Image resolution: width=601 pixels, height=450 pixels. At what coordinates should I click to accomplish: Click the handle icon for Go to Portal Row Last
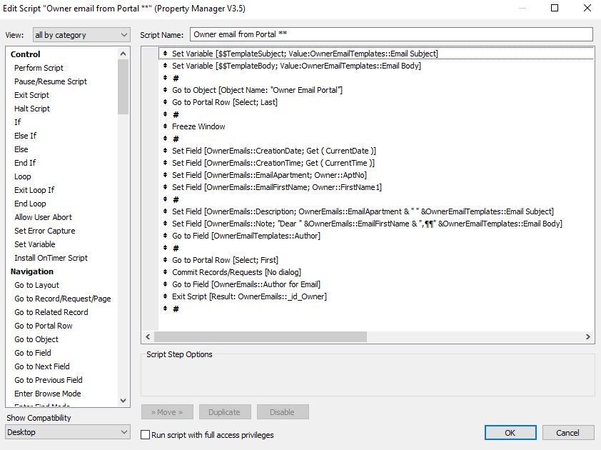tap(165, 102)
